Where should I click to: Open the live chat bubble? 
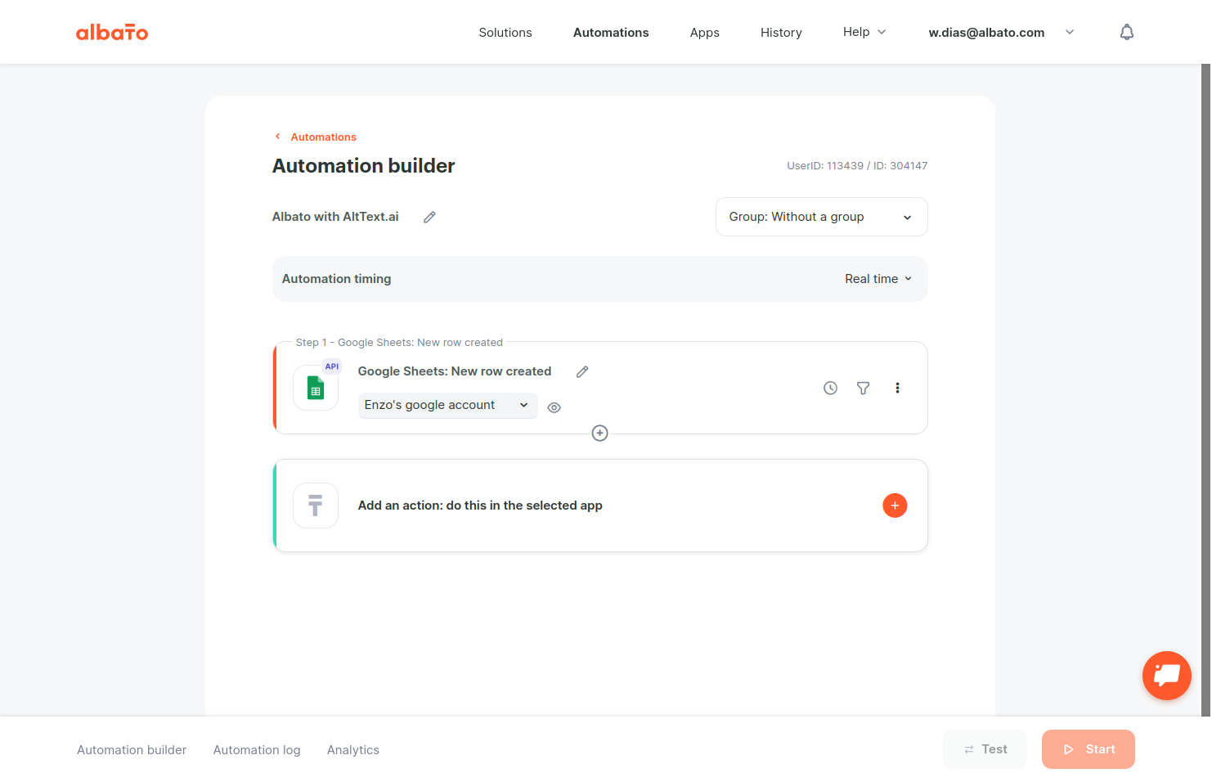click(x=1166, y=676)
